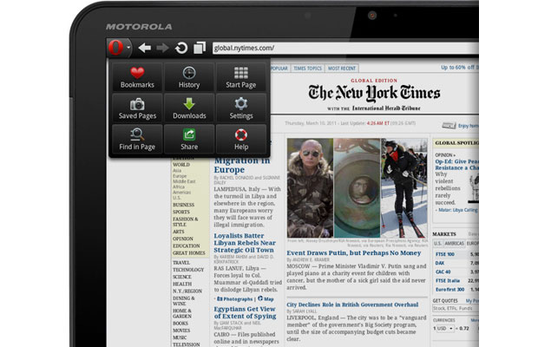The width and height of the screenshot is (538, 347).
Task: Switch to the Times Topics tab
Action: tap(308, 68)
